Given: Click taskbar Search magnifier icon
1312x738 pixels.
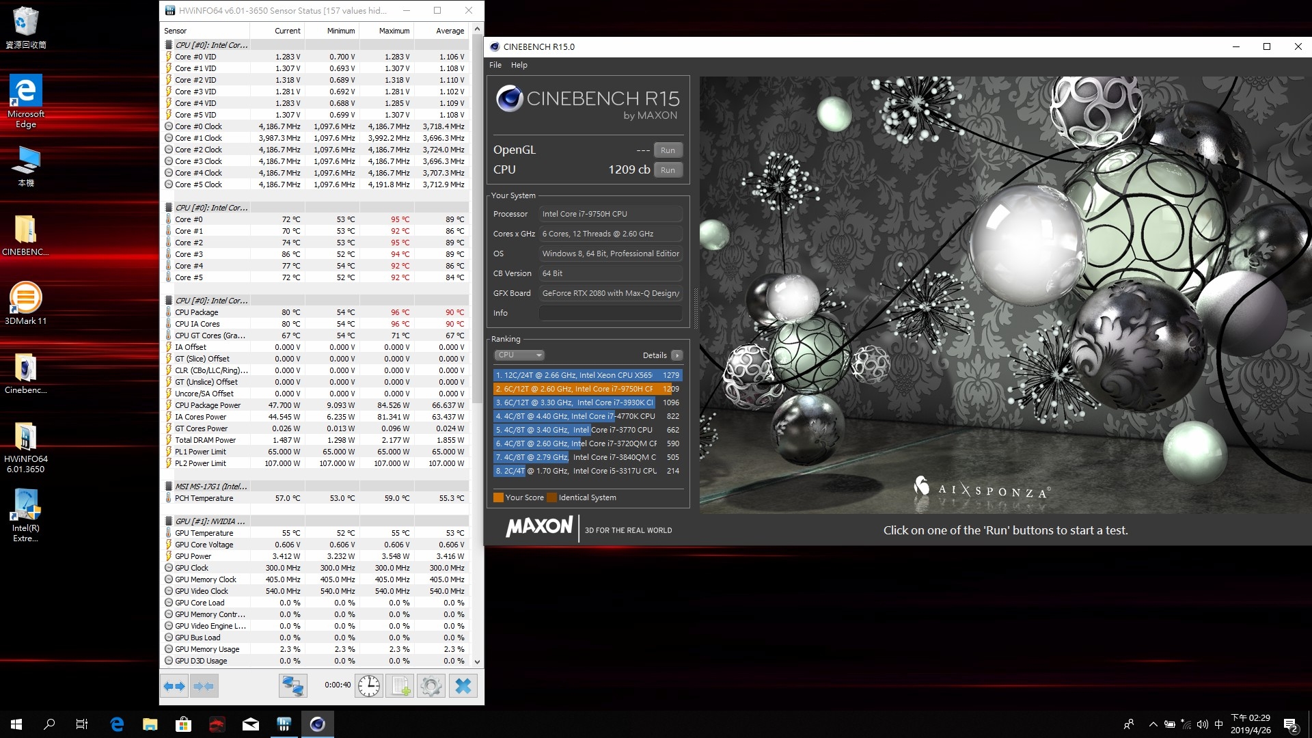Looking at the screenshot, I should [49, 724].
